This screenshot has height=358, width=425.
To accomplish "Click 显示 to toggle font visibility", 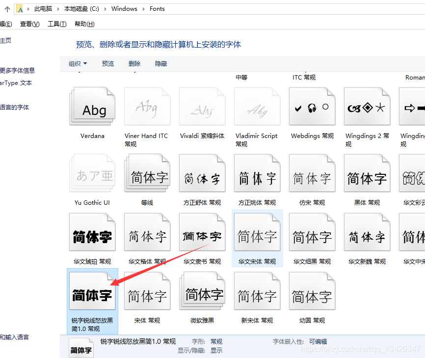I will [x=216, y=351].
